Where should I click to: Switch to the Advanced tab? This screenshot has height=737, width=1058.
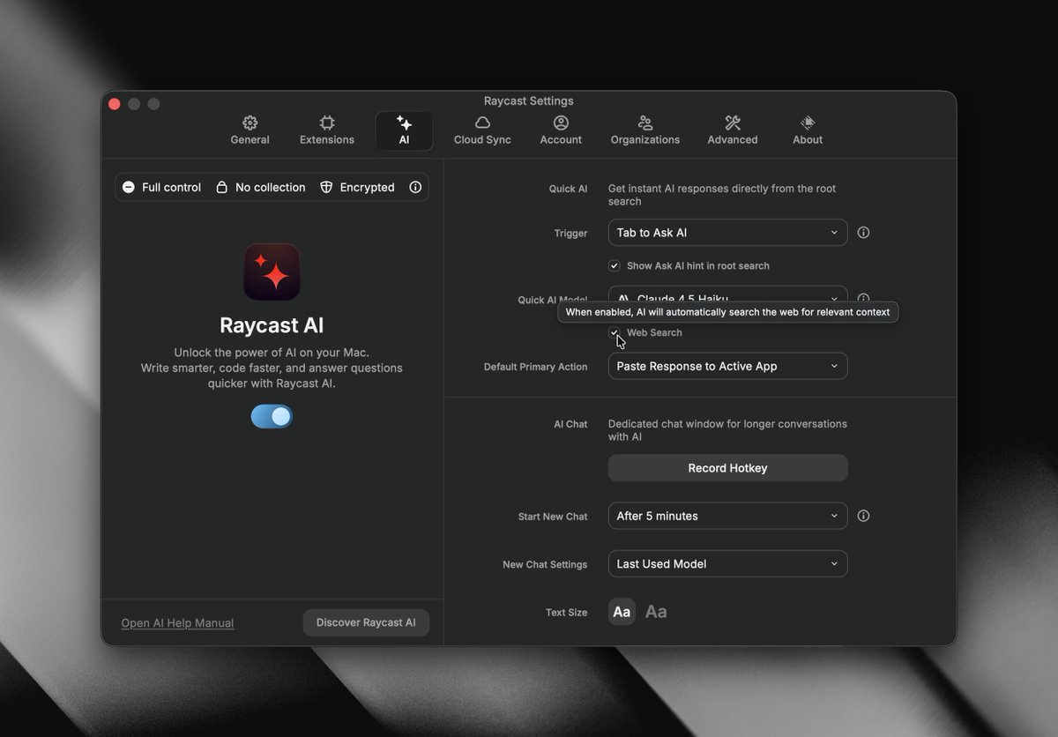732,130
